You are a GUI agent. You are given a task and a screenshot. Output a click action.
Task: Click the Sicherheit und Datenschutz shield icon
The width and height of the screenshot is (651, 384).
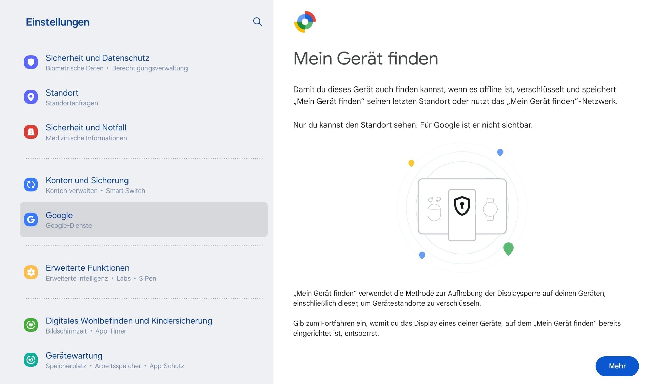(31, 62)
